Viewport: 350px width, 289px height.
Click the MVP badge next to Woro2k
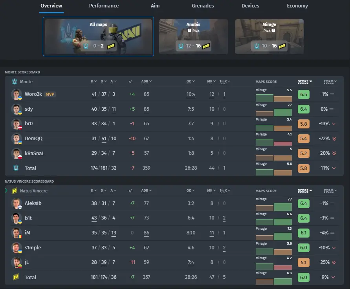pyautogui.click(x=50, y=94)
